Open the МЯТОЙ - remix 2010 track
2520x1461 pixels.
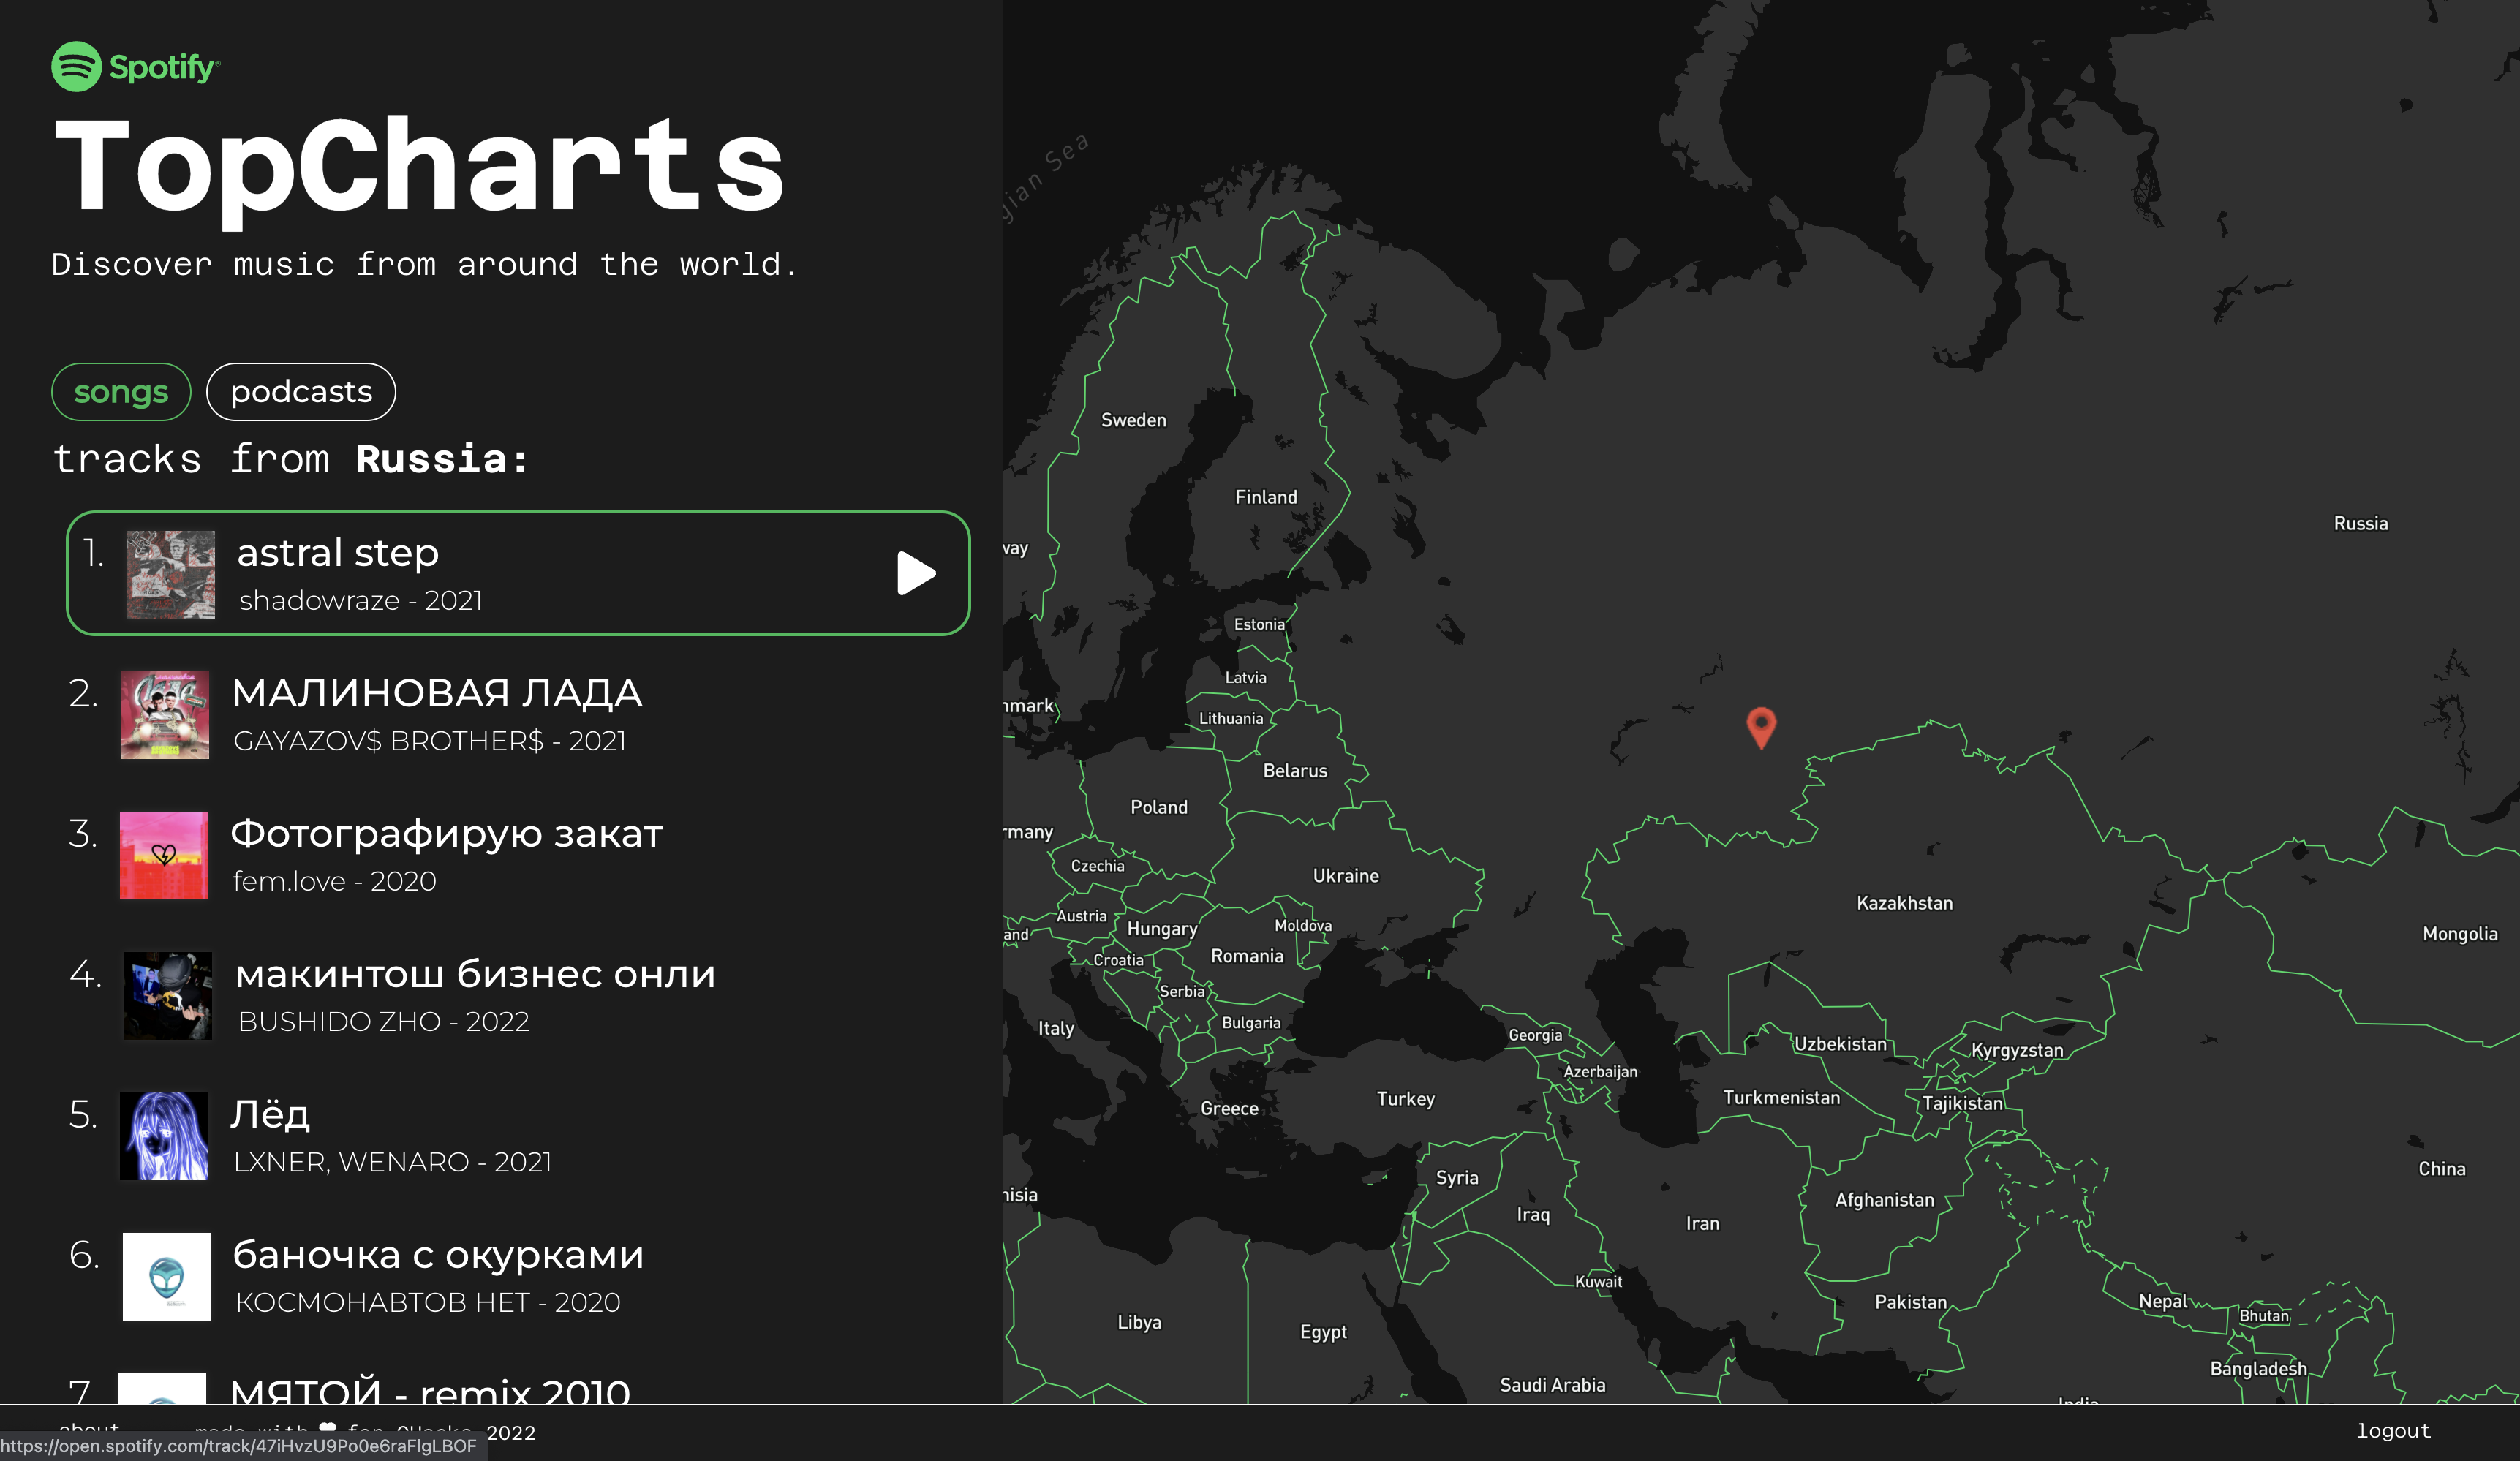(430, 1390)
